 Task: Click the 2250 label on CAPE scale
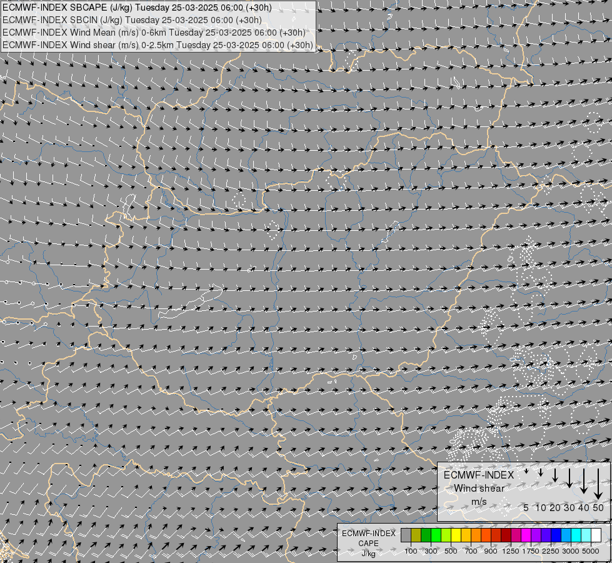coord(551,551)
